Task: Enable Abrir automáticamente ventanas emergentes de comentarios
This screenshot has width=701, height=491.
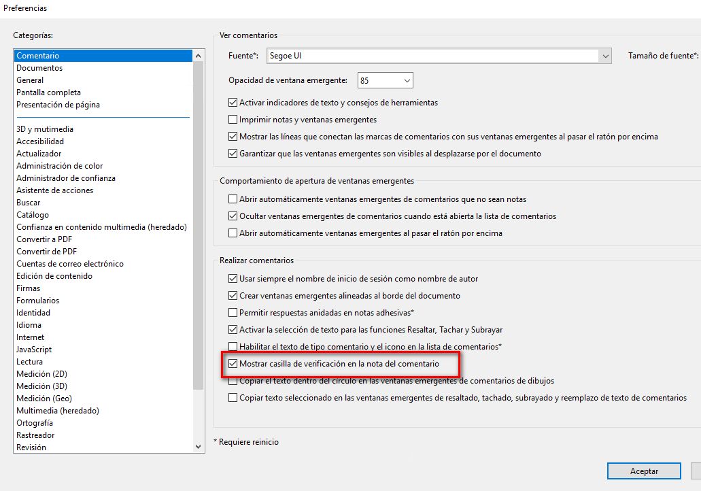Action: tap(233, 198)
